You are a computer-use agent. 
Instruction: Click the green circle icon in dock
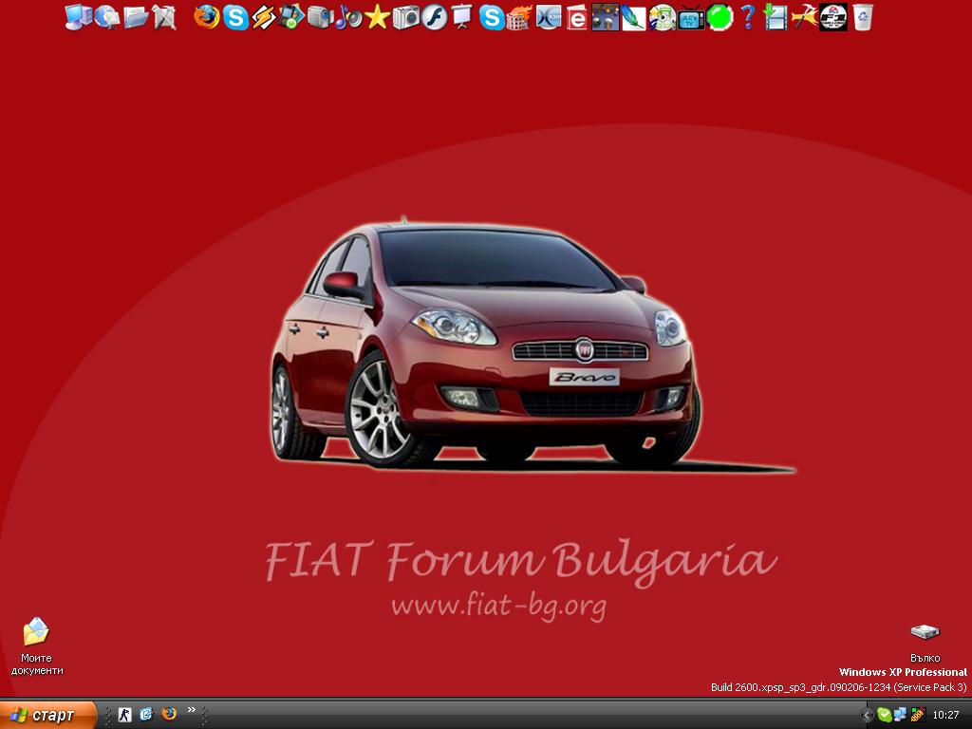(720, 17)
